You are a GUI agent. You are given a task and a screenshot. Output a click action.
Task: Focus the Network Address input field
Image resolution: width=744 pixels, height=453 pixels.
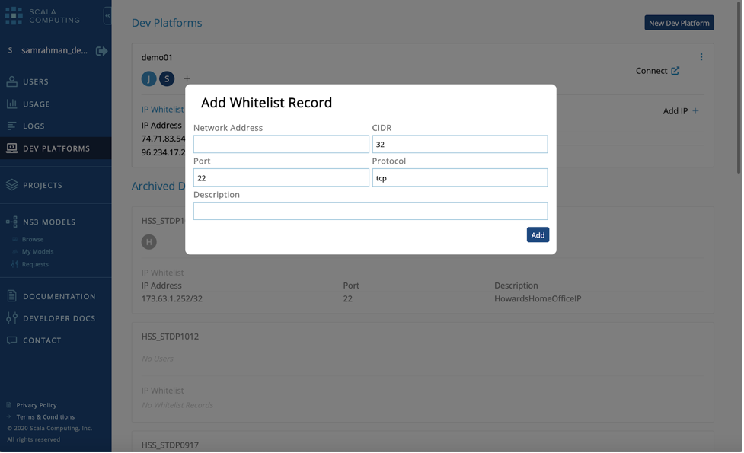(281, 145)
